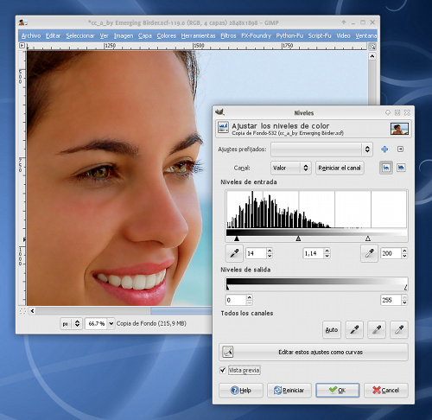The image size is (432, 420).
Task: Click the low input value field 14
Action: [x=256, y=253]
